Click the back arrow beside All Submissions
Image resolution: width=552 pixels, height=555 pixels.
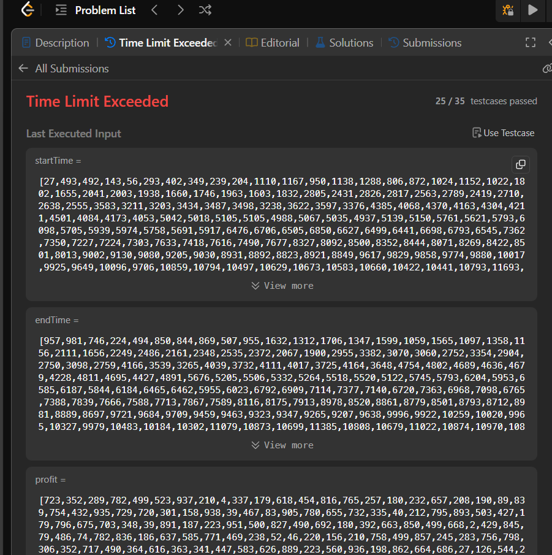point(23,68)
